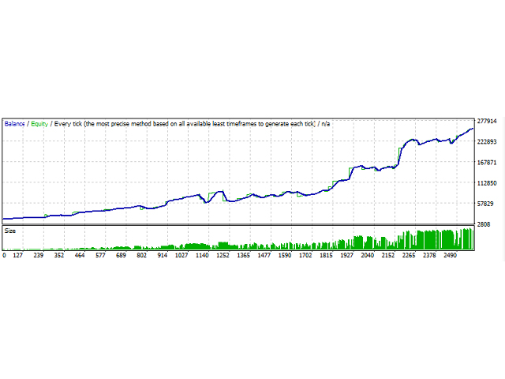
Task: Click the 277914 value on the vertical axis
Action: [488, 122]
